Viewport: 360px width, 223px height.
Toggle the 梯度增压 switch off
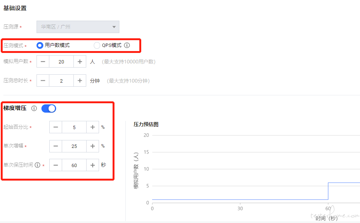coord(49,108)
